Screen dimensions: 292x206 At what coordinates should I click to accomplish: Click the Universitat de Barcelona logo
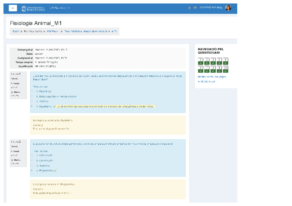pos(33,8)
